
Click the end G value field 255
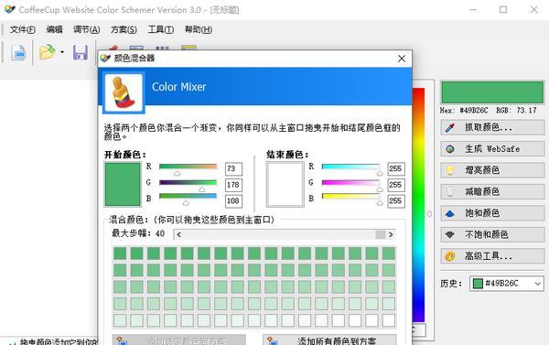[396, 185]
